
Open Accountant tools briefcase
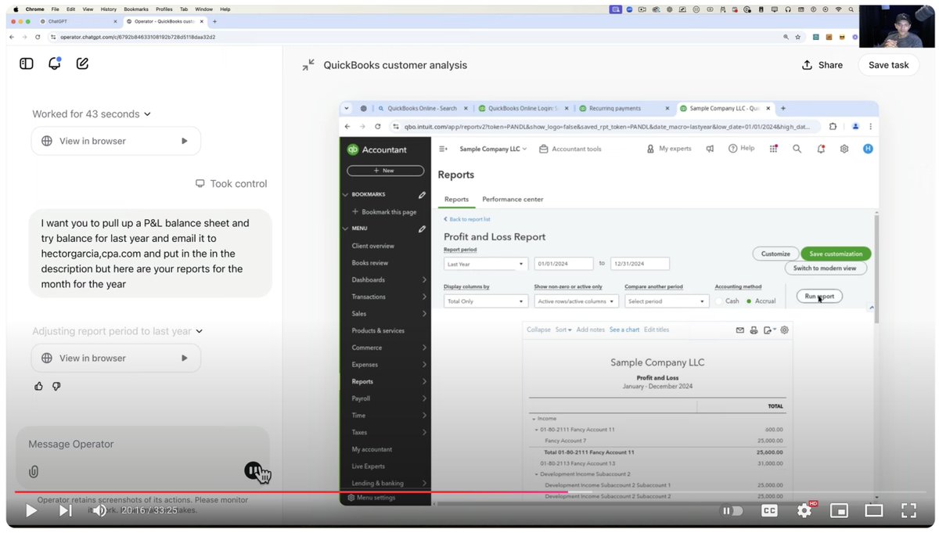click(570, 149)
